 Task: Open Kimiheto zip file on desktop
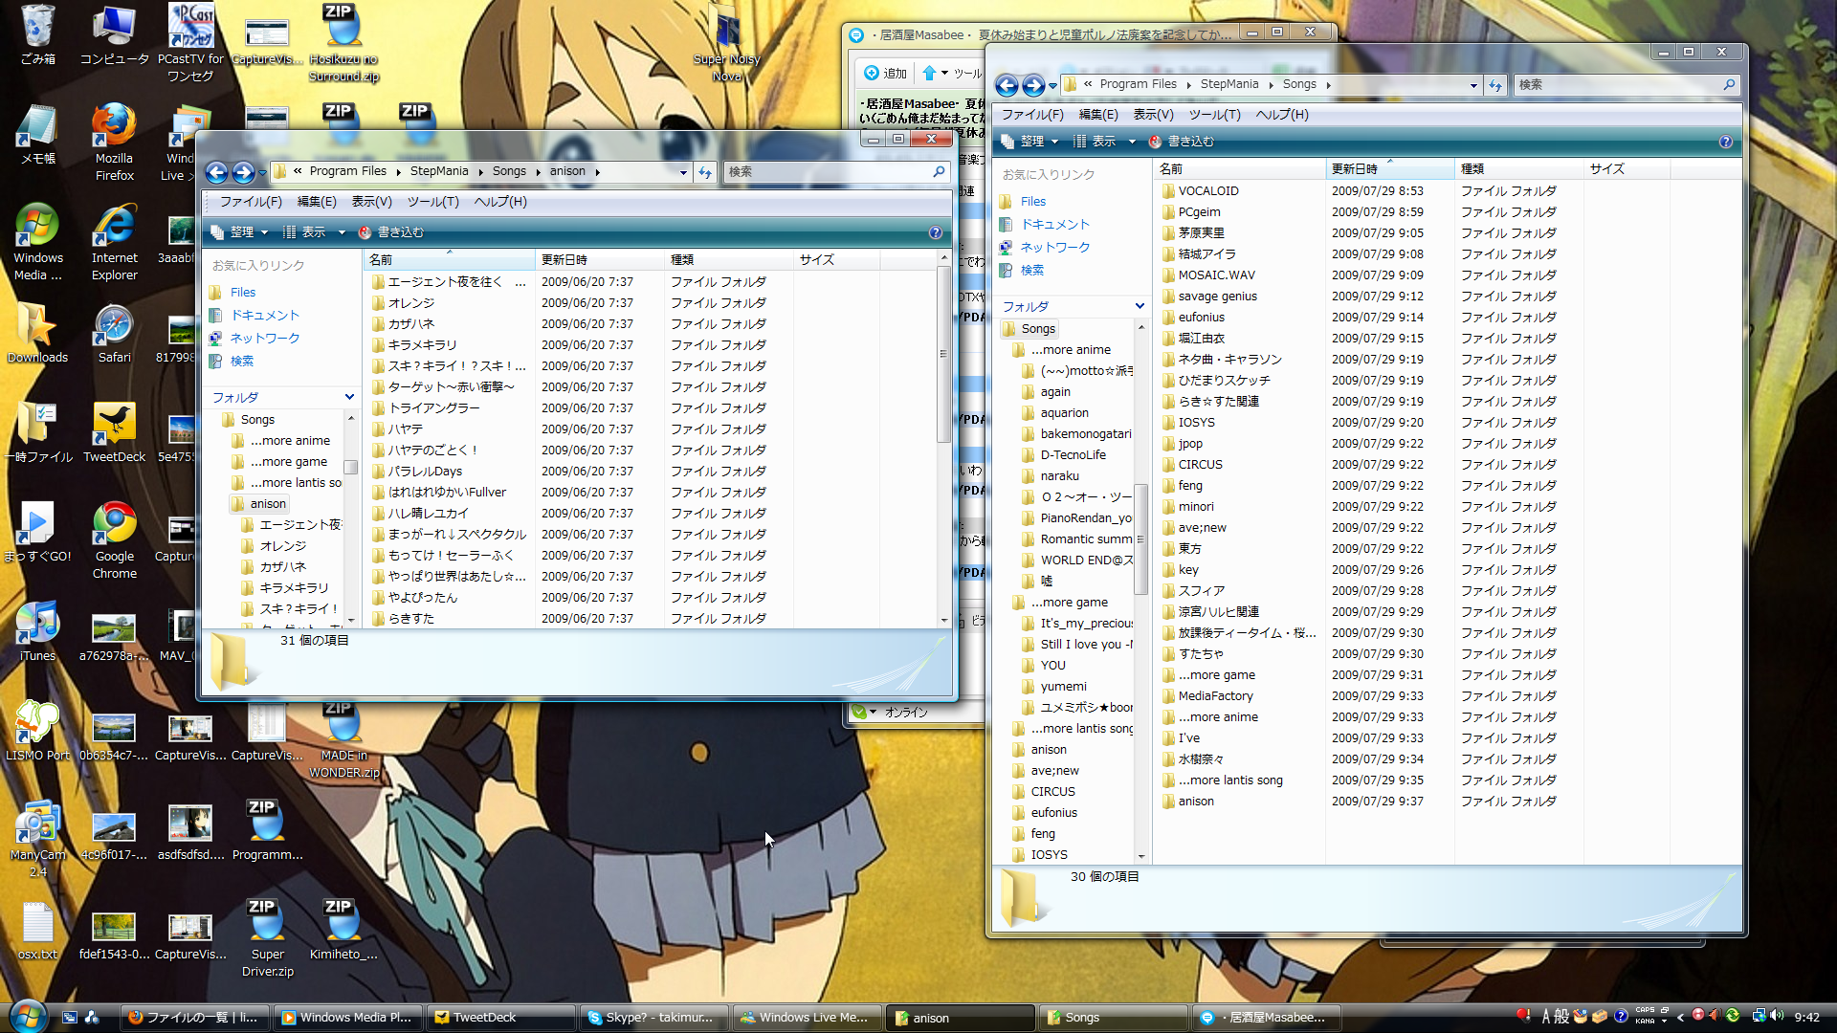pos(343,931)
